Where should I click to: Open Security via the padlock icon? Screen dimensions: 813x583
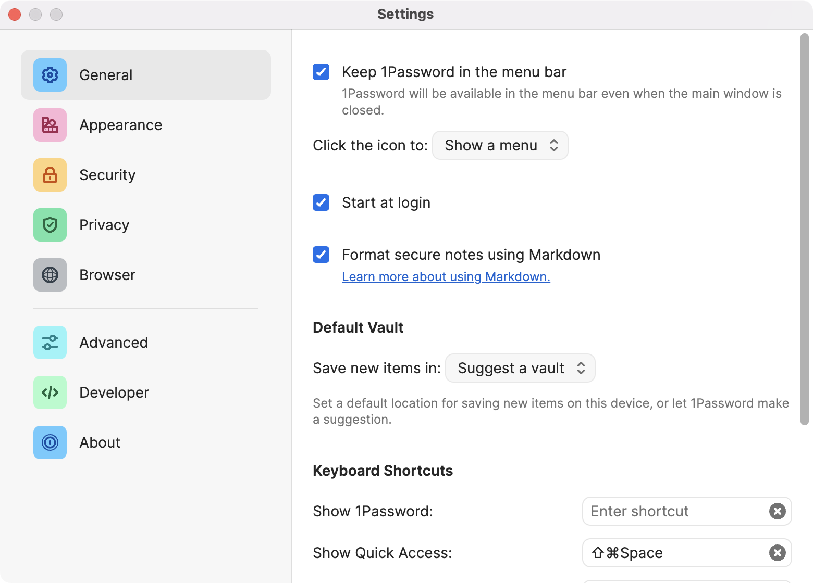point(50,175)
